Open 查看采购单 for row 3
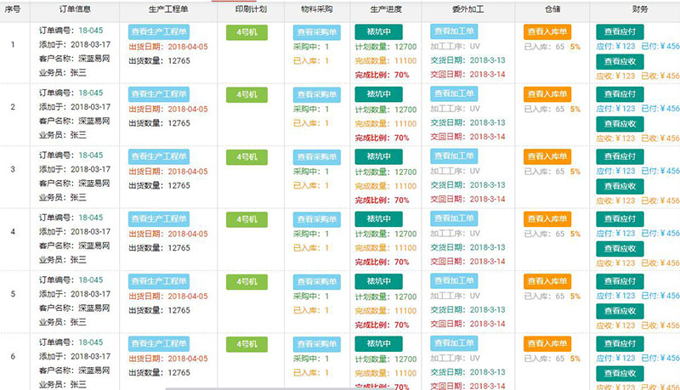Screen dimensions: 680x390 point(316,157)
